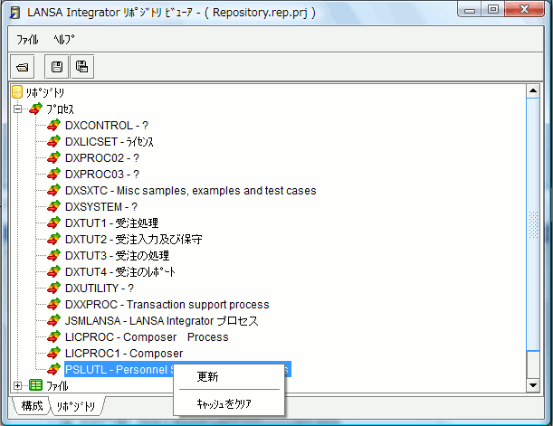The width and height of the screenshot is (553, 426).
Task: Click the icon beside DXTUT1 process
Action: point(53,222)
